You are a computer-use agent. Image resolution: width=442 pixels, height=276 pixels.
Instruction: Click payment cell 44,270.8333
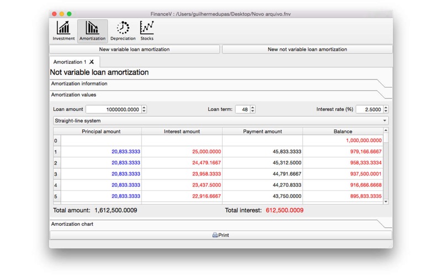(x=262, y=185)
